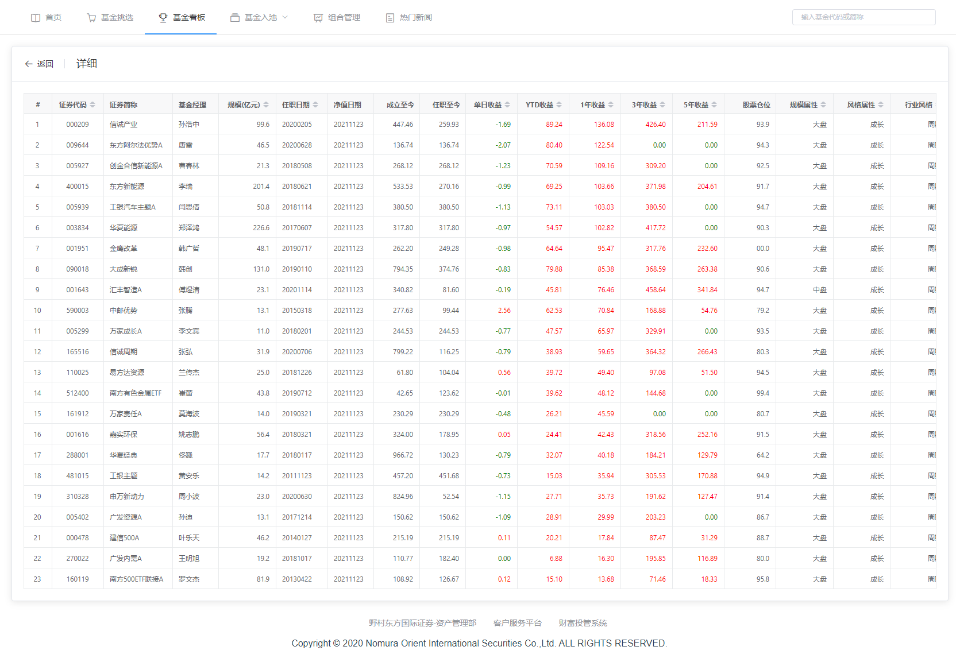Sort by 5年收益 column arrows
The width and height of the screenshot is (956, 662).
[x=714, y=104]
